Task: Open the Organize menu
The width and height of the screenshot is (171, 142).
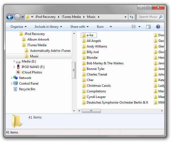Action: (19, 27)
